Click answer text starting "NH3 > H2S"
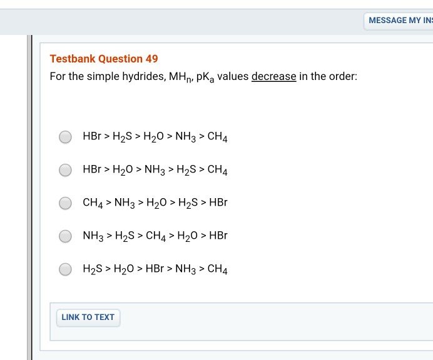Screen dimensions: 433x360 [155, 236]
